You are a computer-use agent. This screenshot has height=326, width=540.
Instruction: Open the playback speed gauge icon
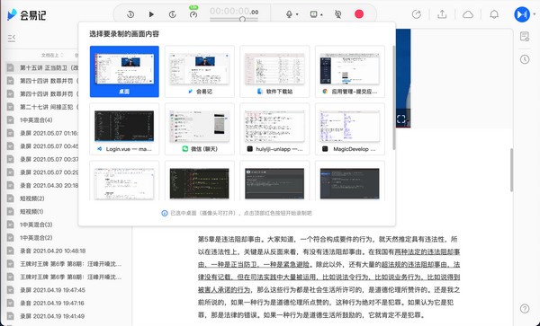(x=193, y=14)
